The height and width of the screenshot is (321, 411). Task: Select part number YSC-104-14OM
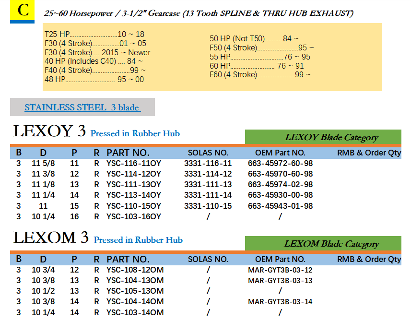click(x=135, y=302)
